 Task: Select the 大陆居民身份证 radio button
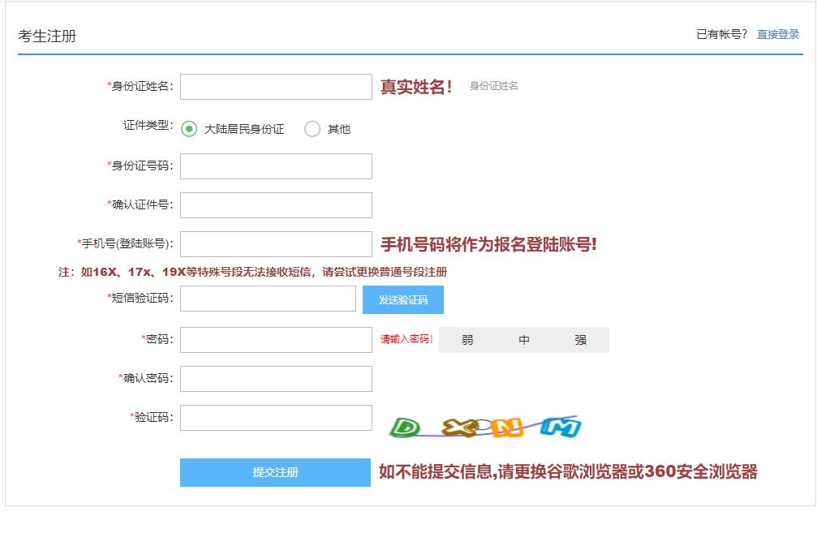pos(187,128)
